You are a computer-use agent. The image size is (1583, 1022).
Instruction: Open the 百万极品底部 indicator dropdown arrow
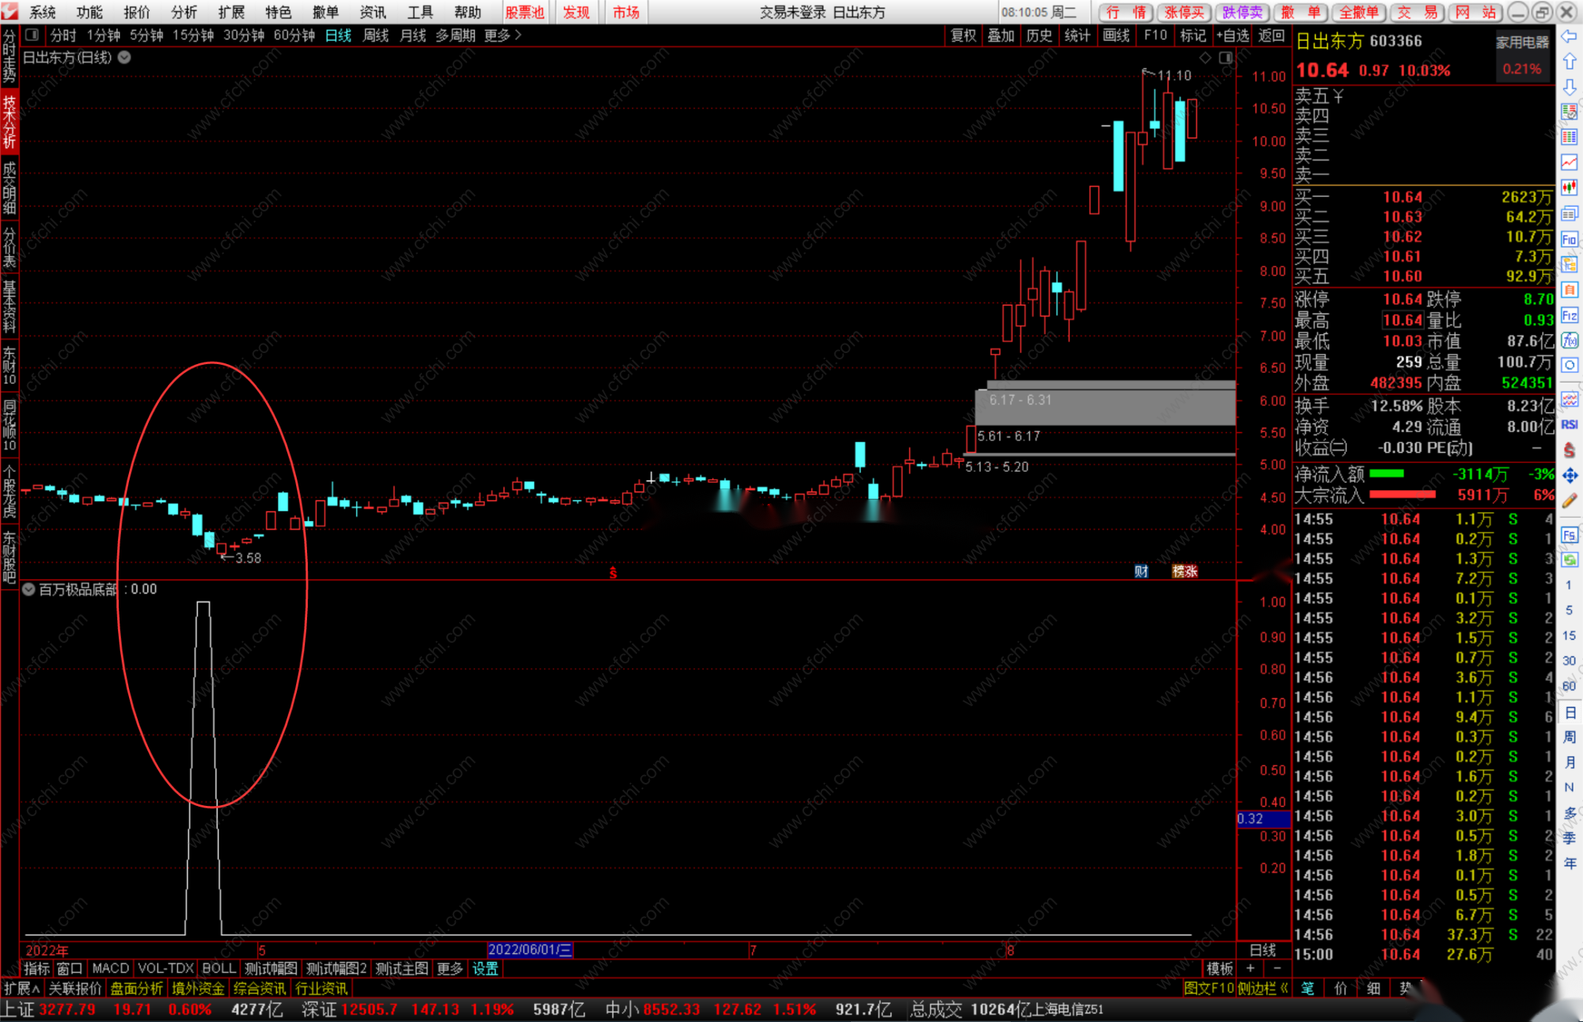[28, 589]
